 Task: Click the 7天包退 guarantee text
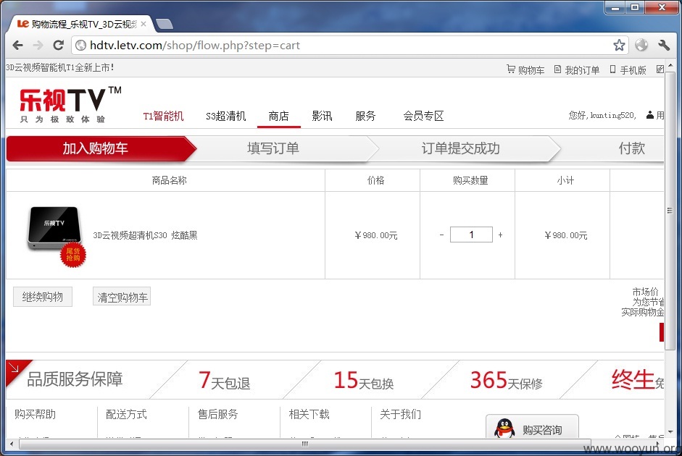pyautogui.click(x=225, y=381)
